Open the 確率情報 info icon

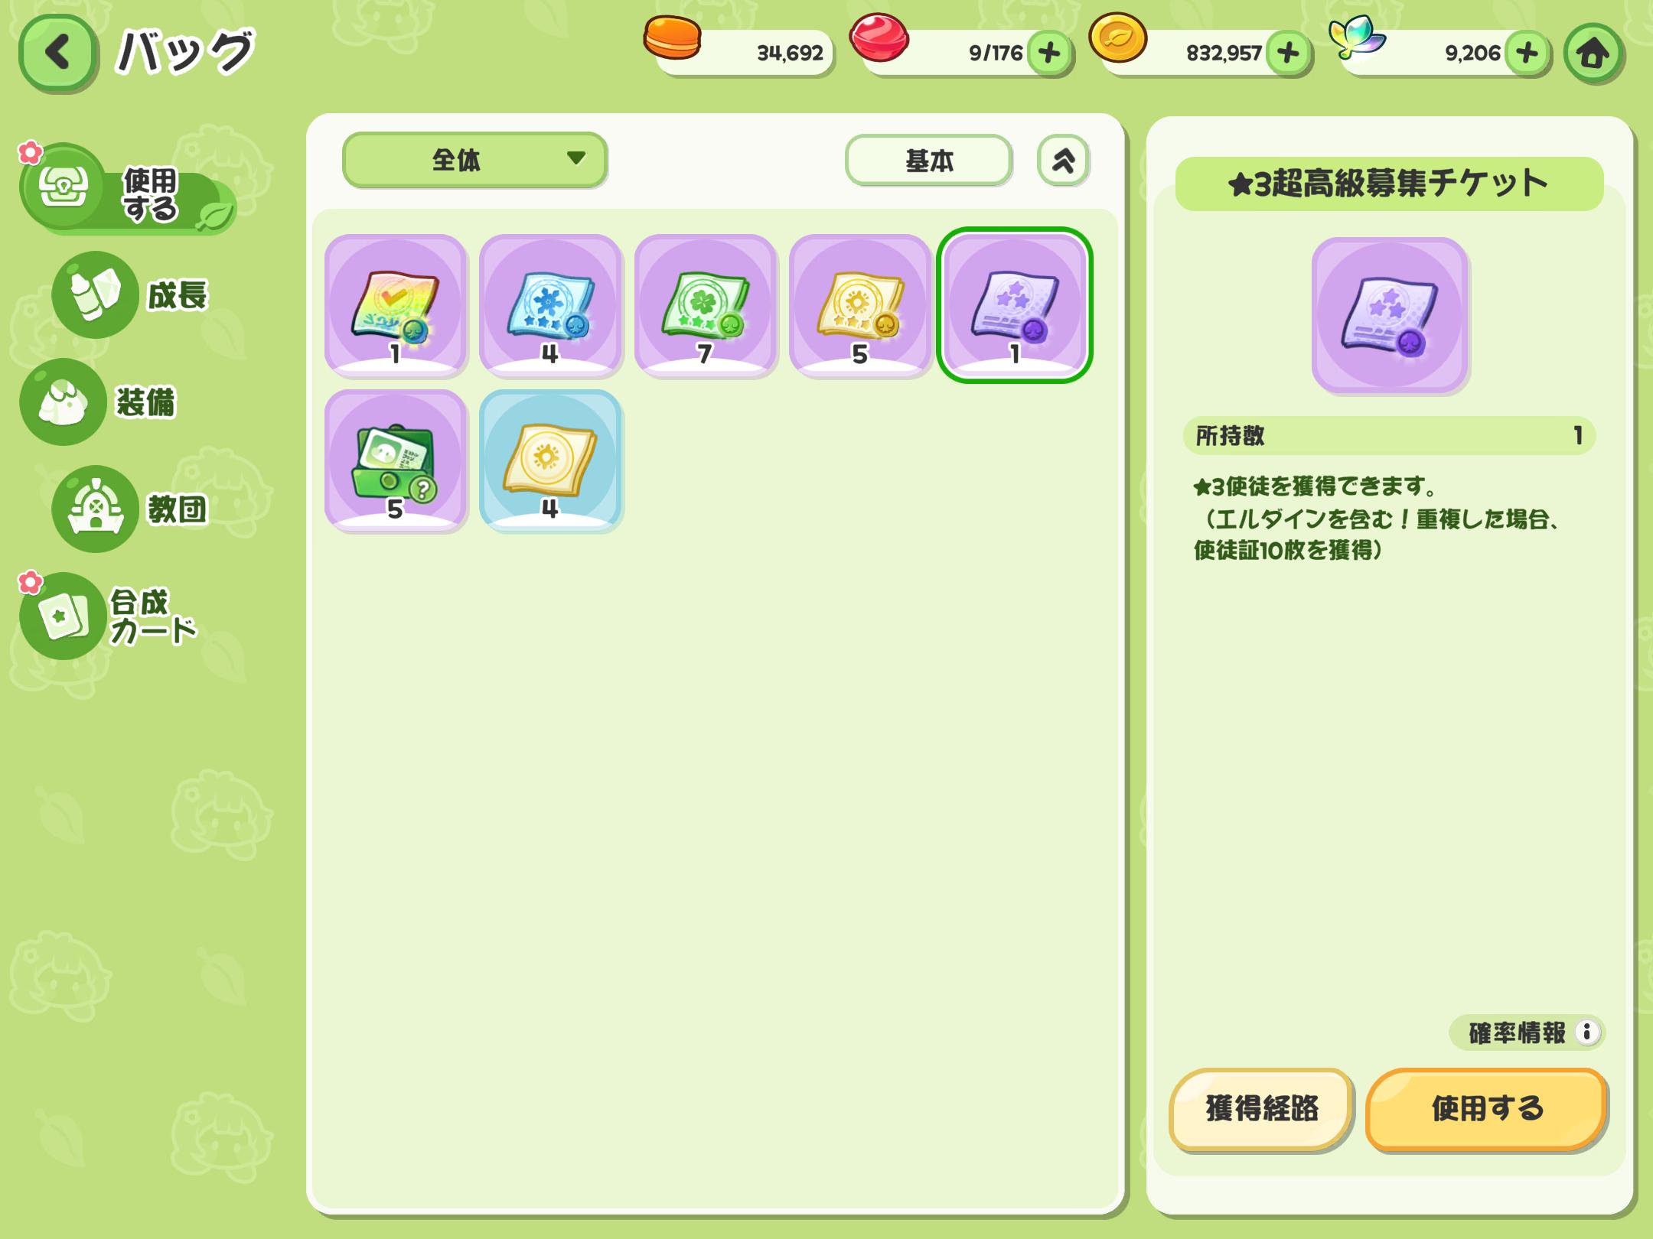pos(1587,1032)
